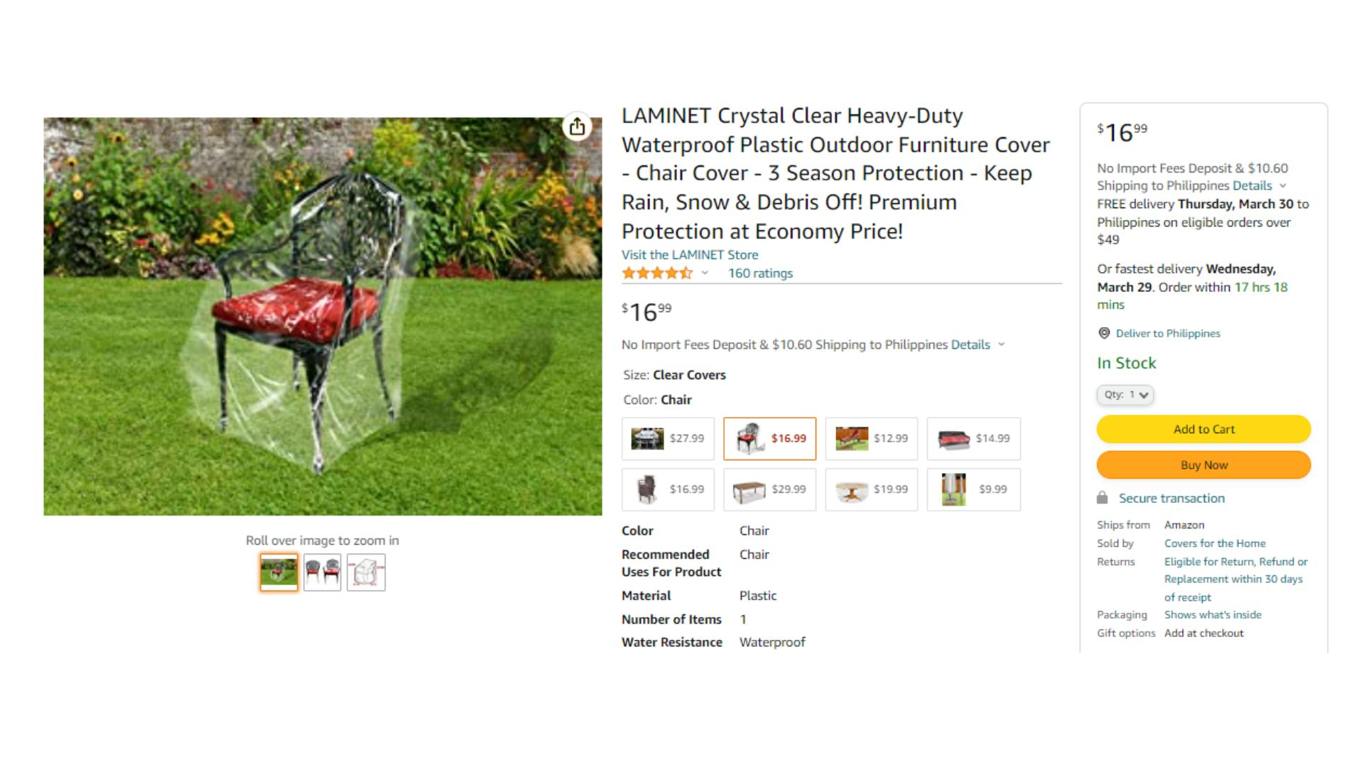This screenshot has width=1364, height=767.
Task: Show the two chairs thumbnail image
Action: tap(323, 572)
